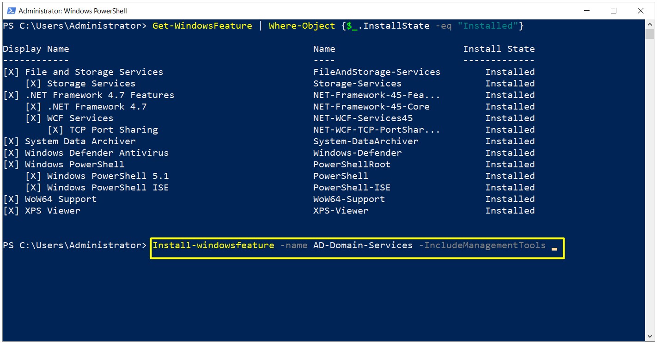
Task: Click 'NET-Framework-45-Core' in the Name column
Action: click(371, 107)
